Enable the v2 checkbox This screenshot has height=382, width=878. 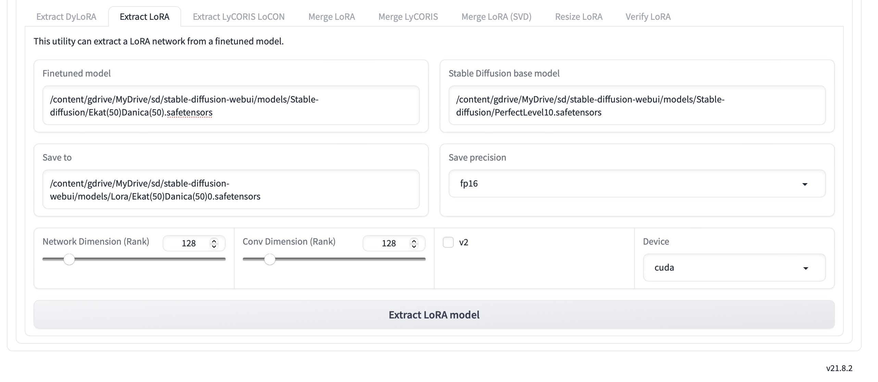(447, 242)
